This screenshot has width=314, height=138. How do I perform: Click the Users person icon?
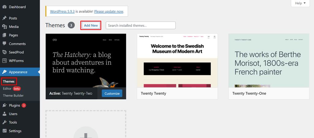[4, 114]
